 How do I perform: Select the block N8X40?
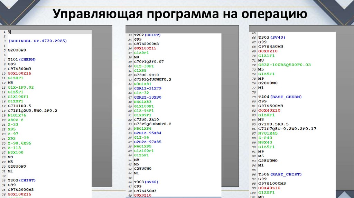pyautogui.click(x=265, y=142)
